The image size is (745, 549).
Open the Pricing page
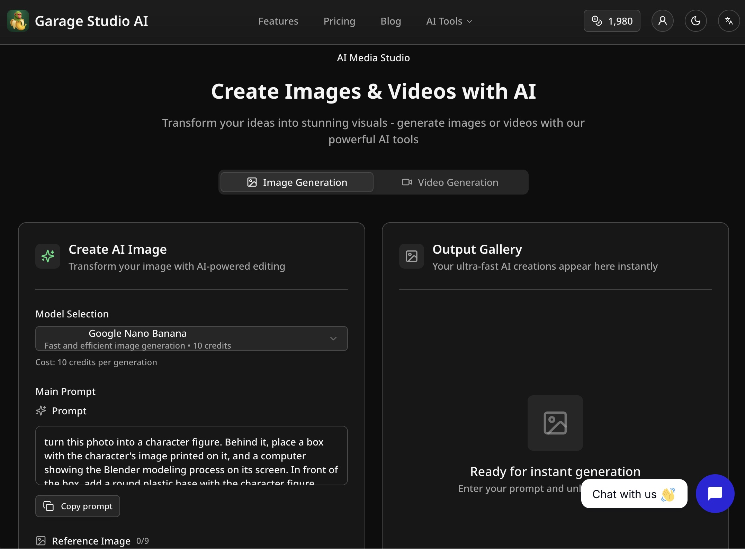pos(339,21)
